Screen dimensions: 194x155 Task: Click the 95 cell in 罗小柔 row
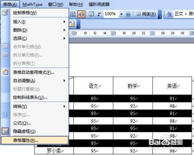click(93, 151)
